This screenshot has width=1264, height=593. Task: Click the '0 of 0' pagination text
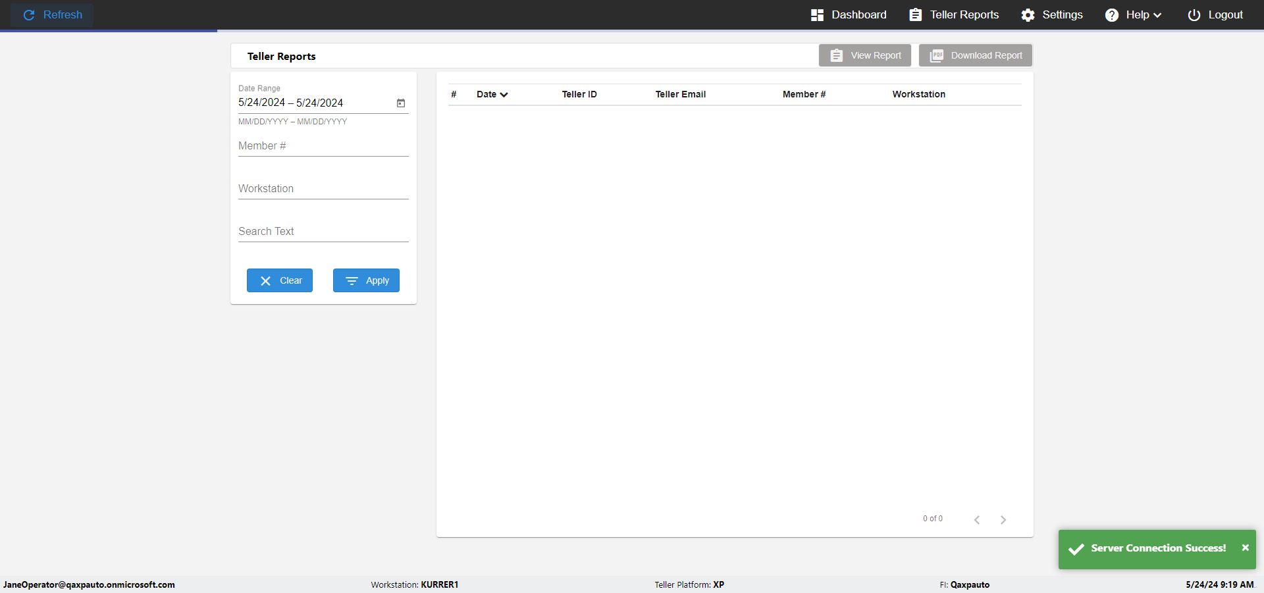933,519
